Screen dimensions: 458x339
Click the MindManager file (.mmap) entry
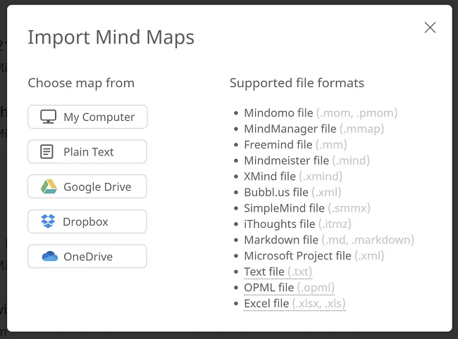[x=314, y=129]
